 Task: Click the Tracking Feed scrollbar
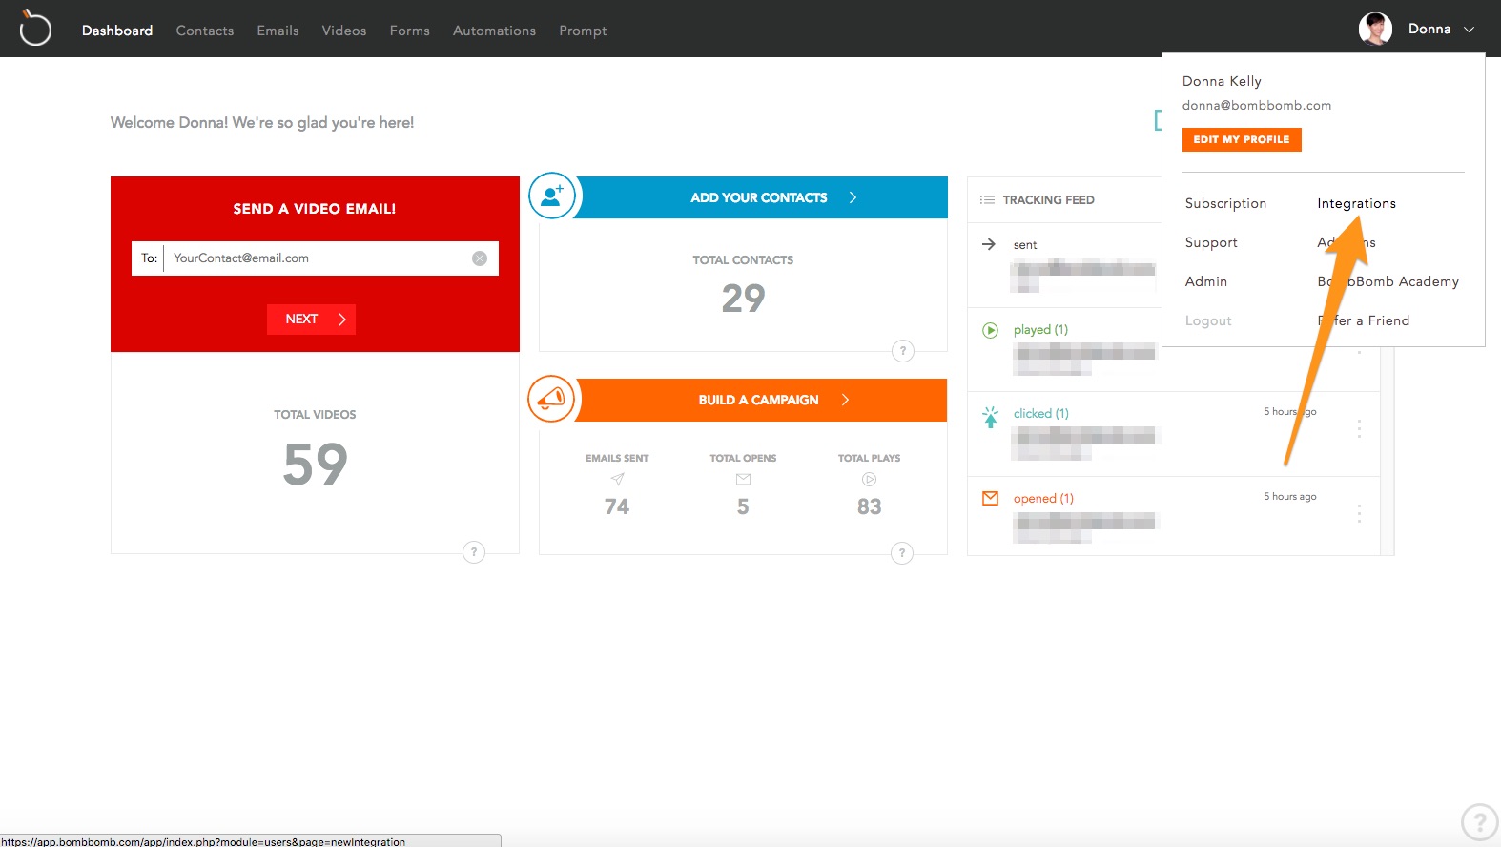[x=1388, y=451]
